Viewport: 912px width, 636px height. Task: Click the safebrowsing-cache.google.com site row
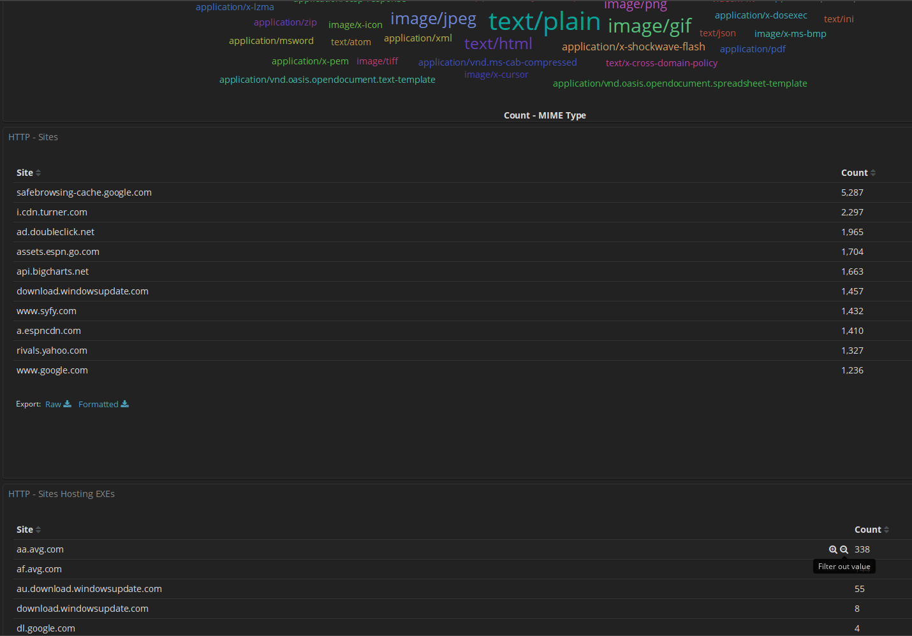pos(84,192)
